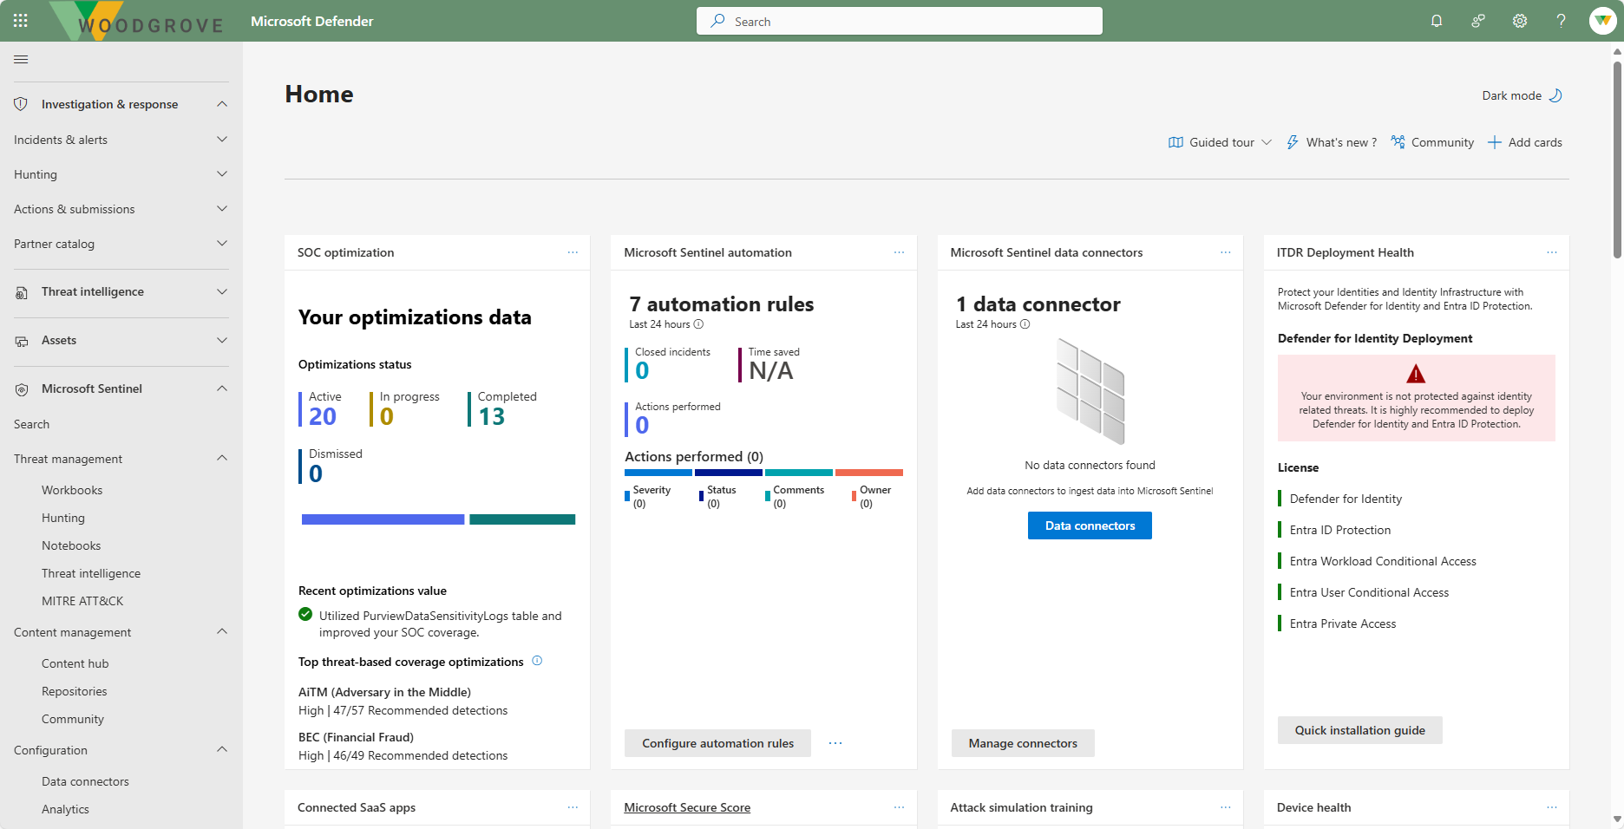Viewport: 1624px width, 829px height.
Task: Open Repositories in the sidebar
Action: pos(75,691)
